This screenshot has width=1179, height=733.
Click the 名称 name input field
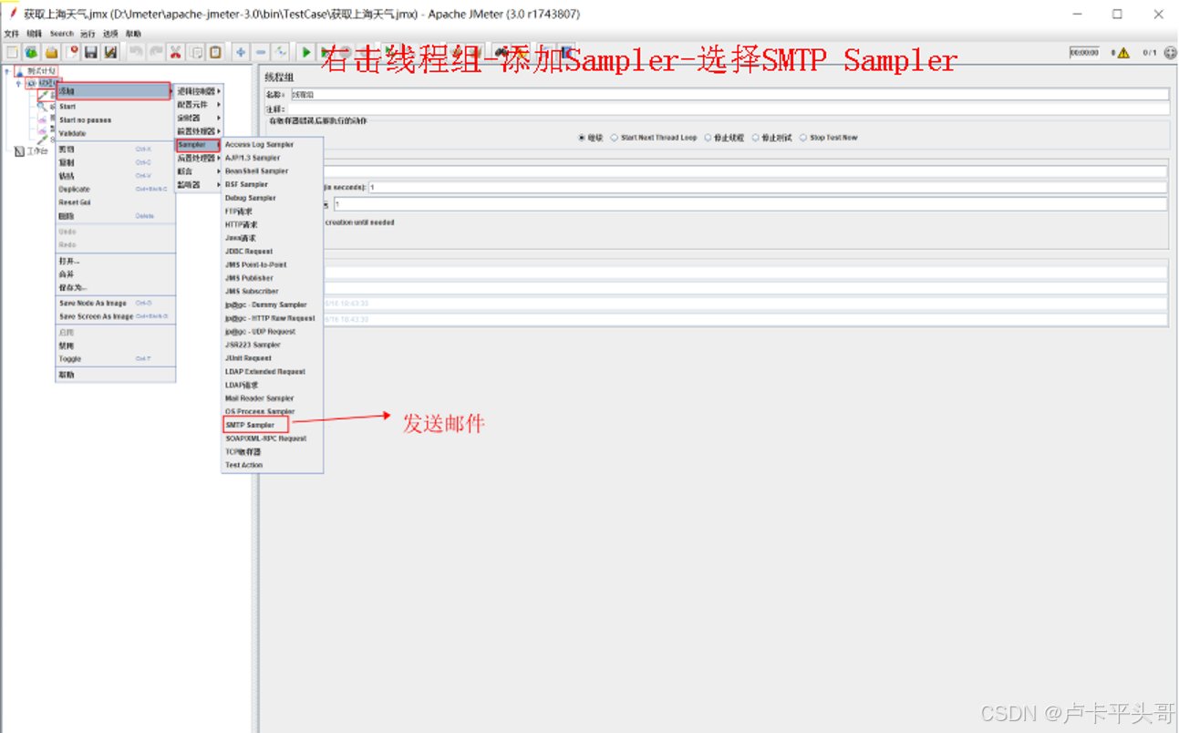pyautogui.click(x=729, y=95)
